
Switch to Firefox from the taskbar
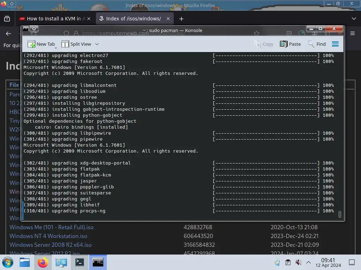click(x=43, y=262)
